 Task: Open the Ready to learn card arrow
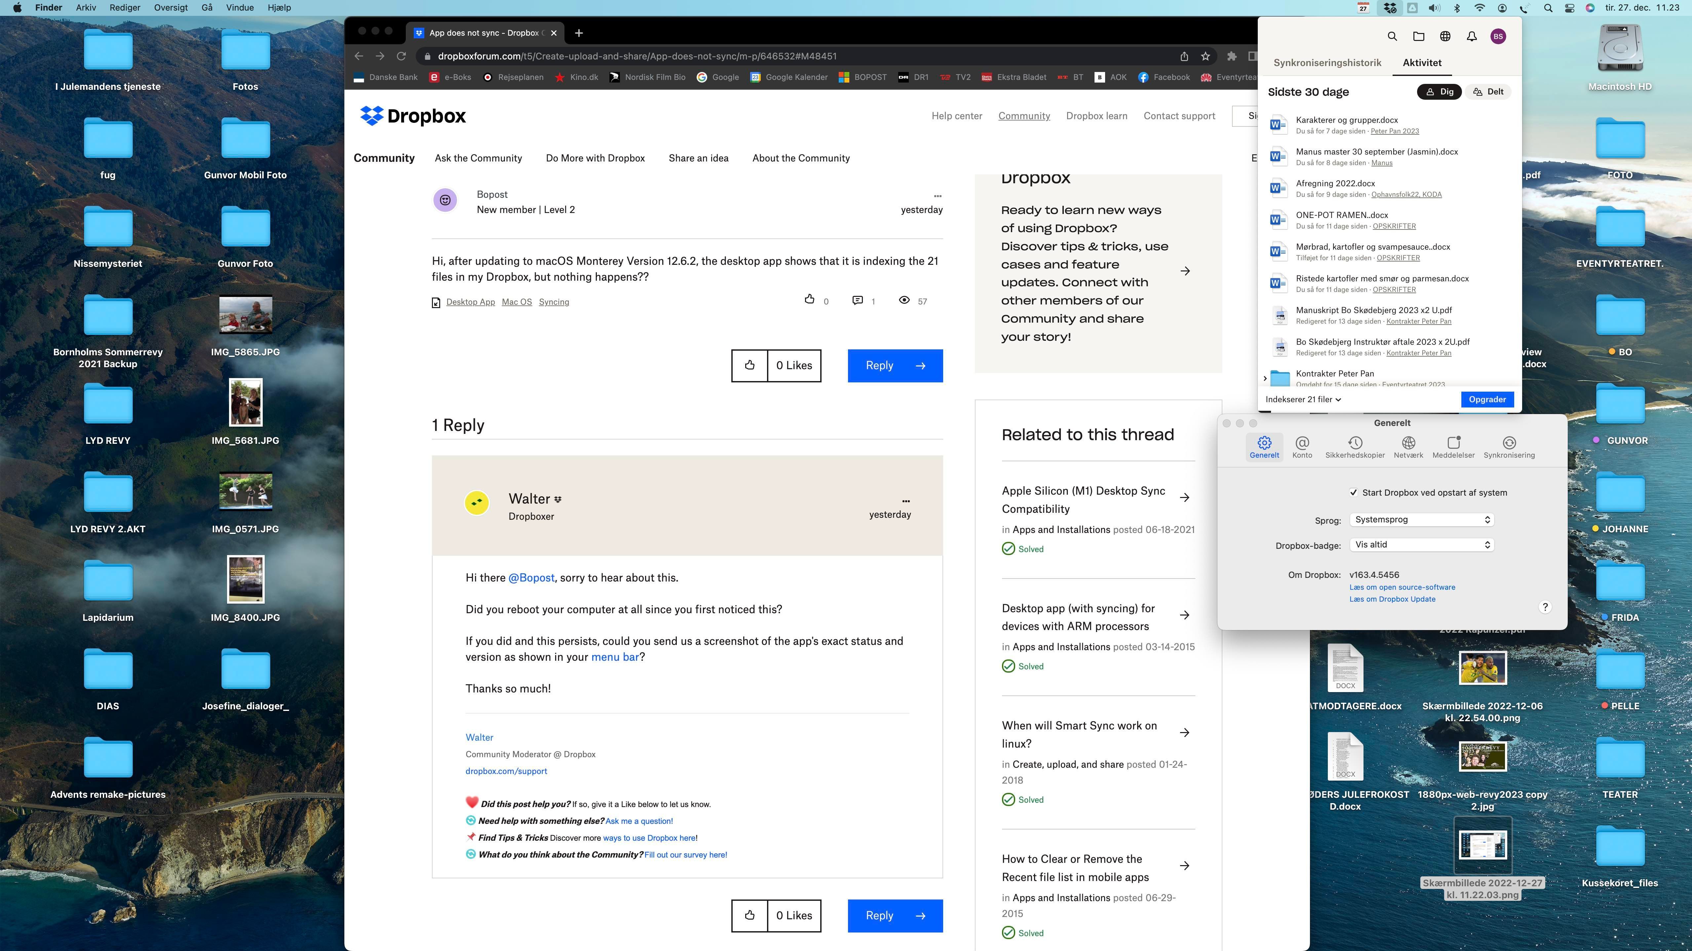coord(1185,271)
